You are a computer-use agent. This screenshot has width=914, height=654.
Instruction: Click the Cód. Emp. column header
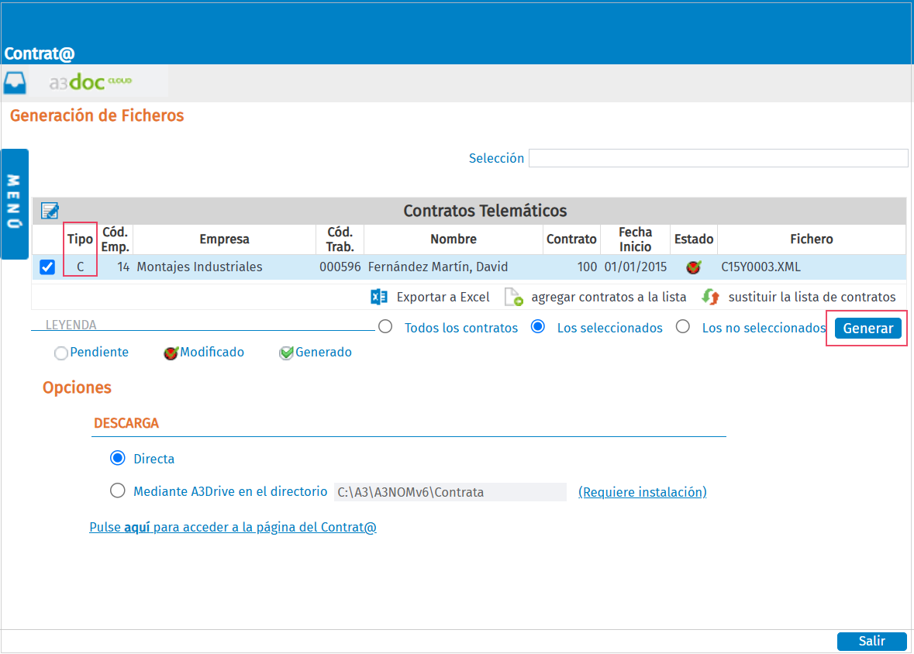coord(115,239)
